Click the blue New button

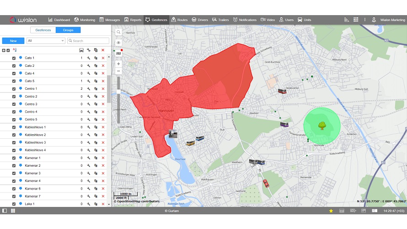[x=13, y=41]
